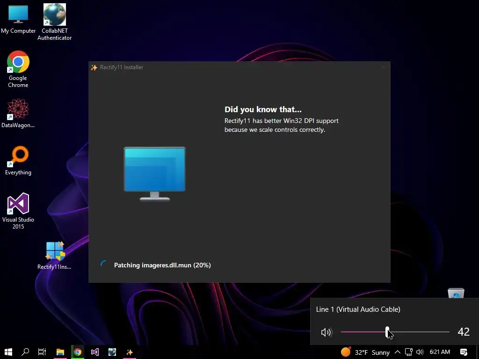Open the clock showing 6:21 AM
The width and height of the screenshot is (479, 359).
pos(440,352)
